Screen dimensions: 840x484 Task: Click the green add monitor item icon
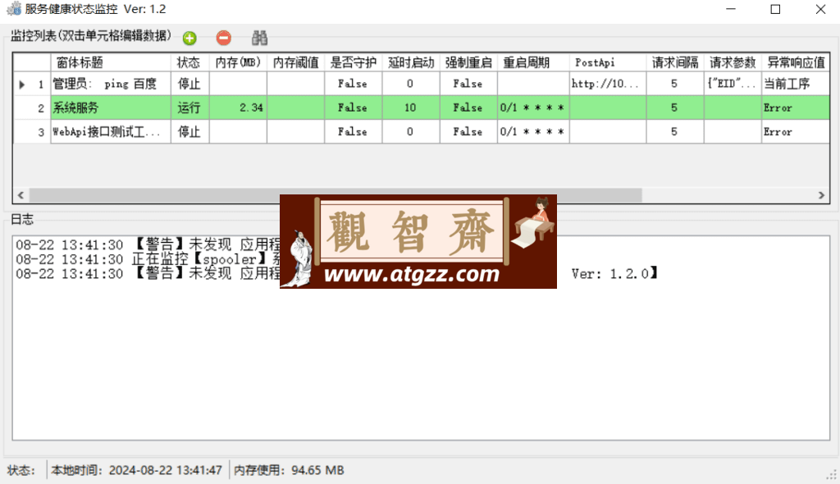[189, 38]
